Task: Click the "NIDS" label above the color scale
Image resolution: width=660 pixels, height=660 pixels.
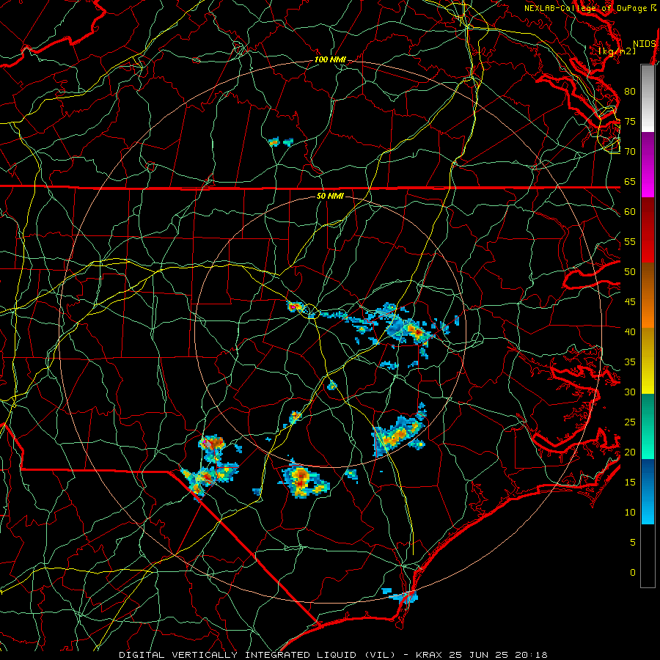Action: pos(645,44)
